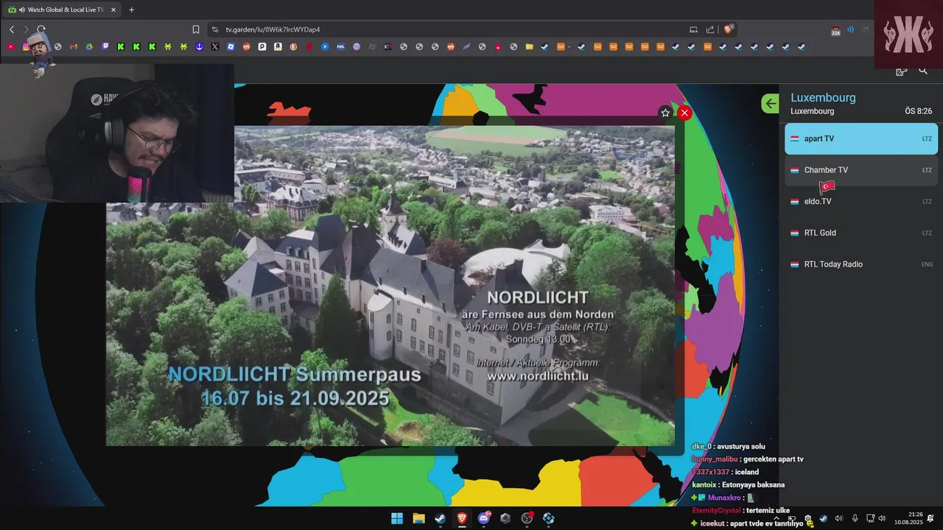Click the green back arrow beside Luxembourg
Viewport: 943px width, 530px height.
pyautogui.click(x=770, y=104)
